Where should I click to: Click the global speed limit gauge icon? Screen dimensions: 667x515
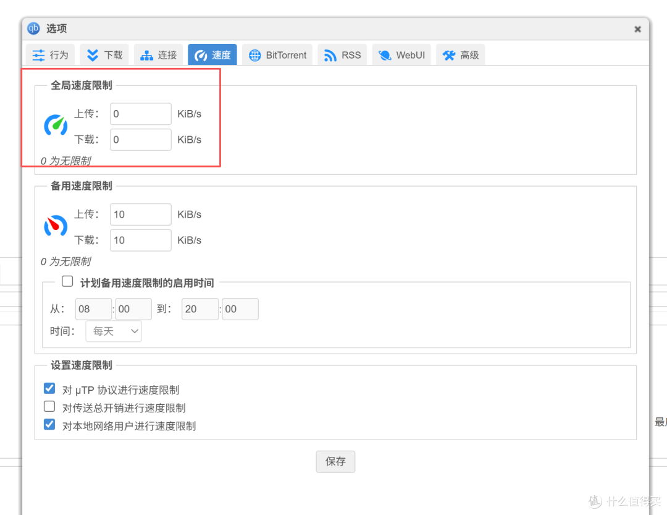[56, 125]
